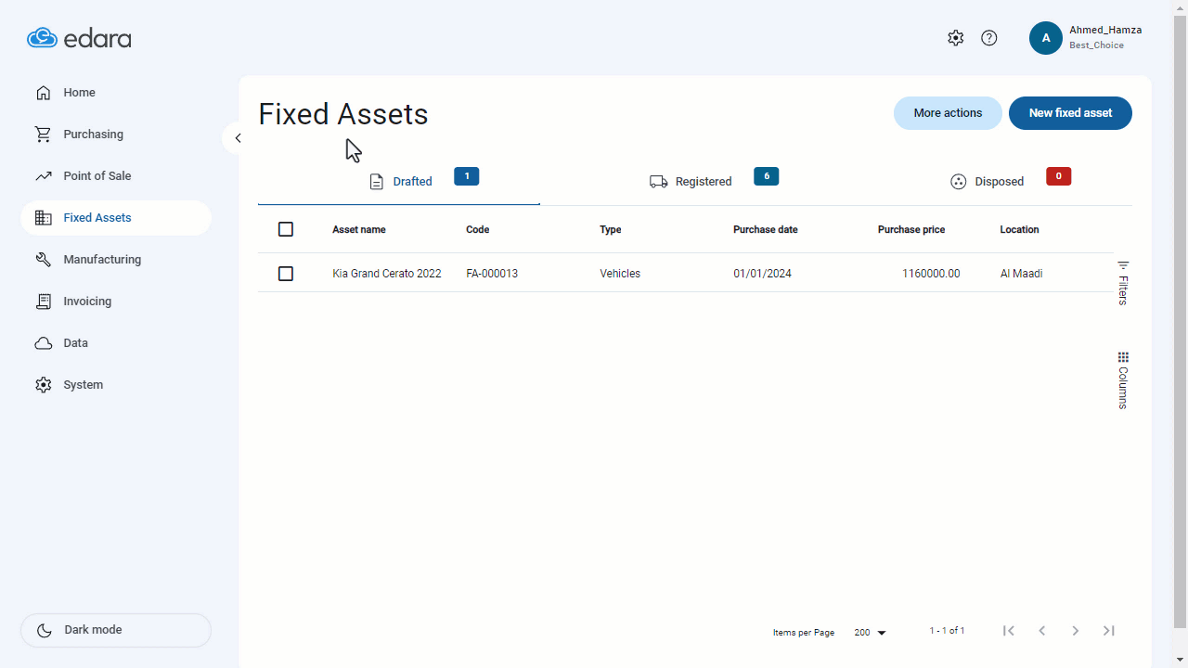Open System from the sidebar
Image resolution: width=1188 pixels, height=668 pixels.
(116, 385)
